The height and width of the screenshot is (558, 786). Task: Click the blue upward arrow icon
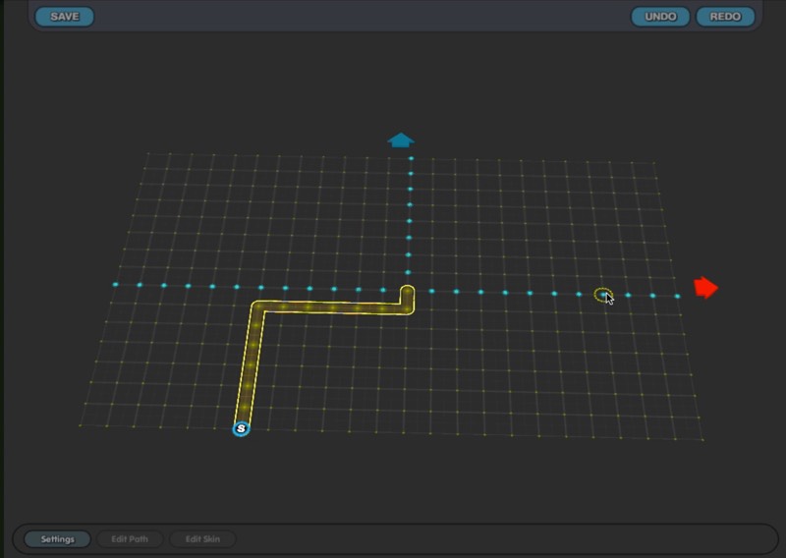(401, 139)
